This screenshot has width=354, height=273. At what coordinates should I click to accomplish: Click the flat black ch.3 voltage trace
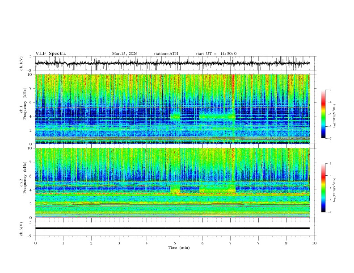point(172,228)
